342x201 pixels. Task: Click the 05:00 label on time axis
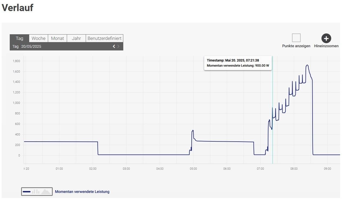193,169
